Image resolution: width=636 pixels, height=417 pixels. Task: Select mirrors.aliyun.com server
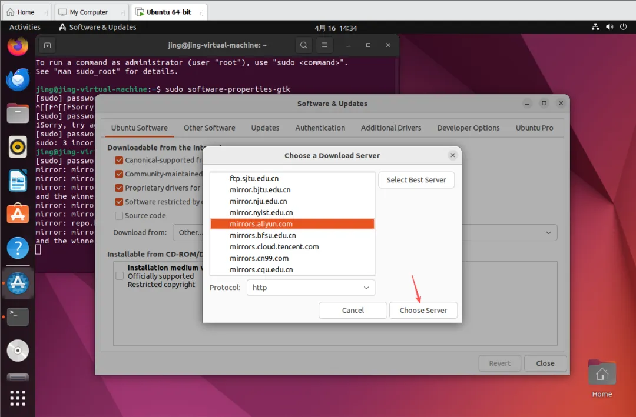pyautogui.click(x=292, y=224)
